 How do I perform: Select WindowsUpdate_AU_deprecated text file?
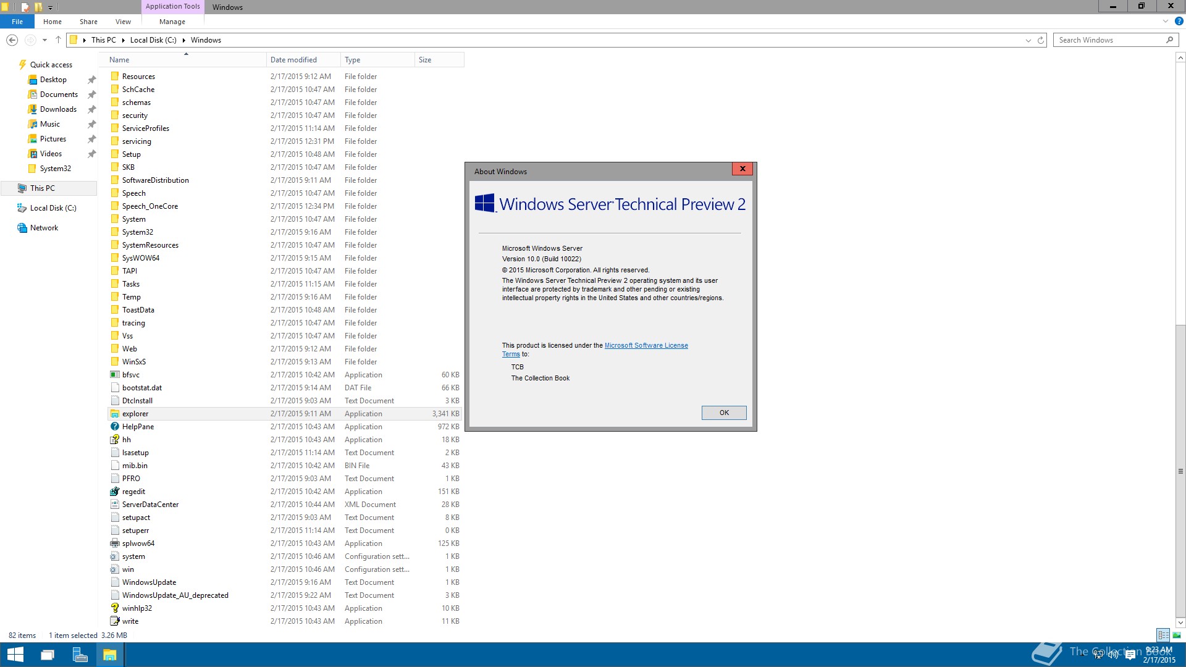coord(285,595)
